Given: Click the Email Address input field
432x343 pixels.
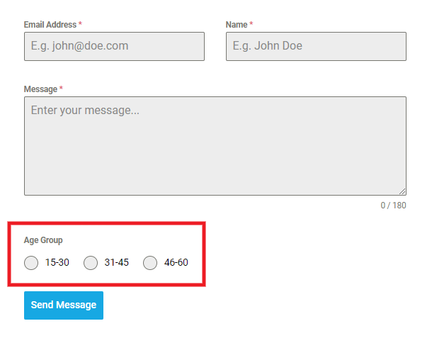Looking at the screenshot, I should pos(114,46).
